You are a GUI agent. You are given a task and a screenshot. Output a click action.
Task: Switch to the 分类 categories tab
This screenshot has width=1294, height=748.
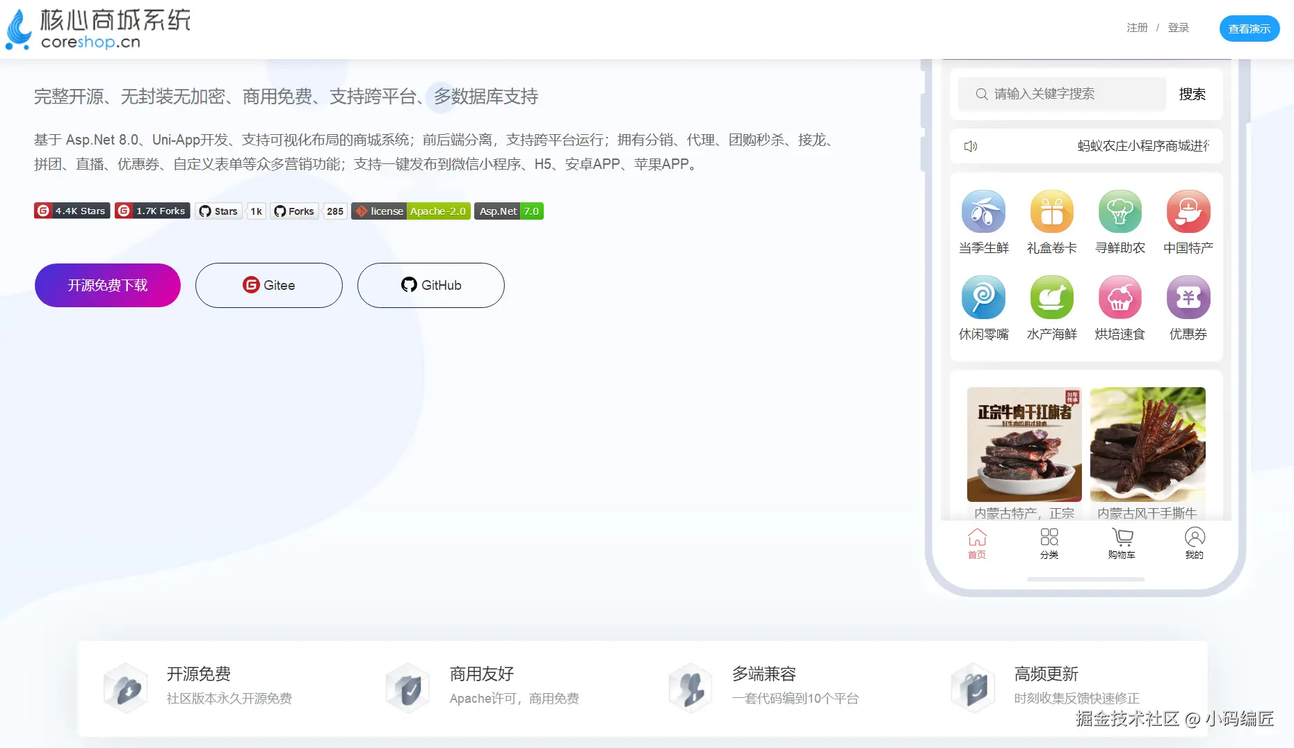pyautogui.click(x=1049, y=544)
